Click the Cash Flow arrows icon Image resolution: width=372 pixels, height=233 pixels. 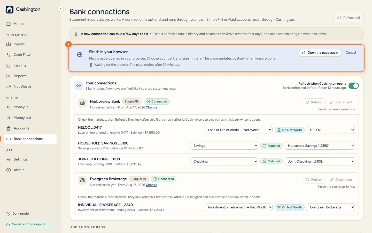[x=9, y=55]
